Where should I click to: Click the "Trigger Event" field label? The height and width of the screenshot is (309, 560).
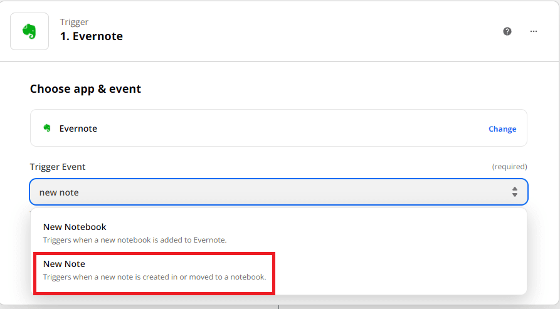[x=58, y=167]
